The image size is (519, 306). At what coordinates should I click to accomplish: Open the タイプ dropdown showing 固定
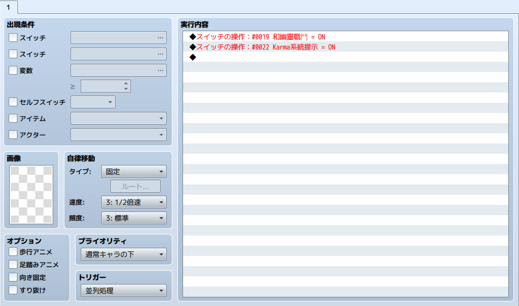(134, 171)
